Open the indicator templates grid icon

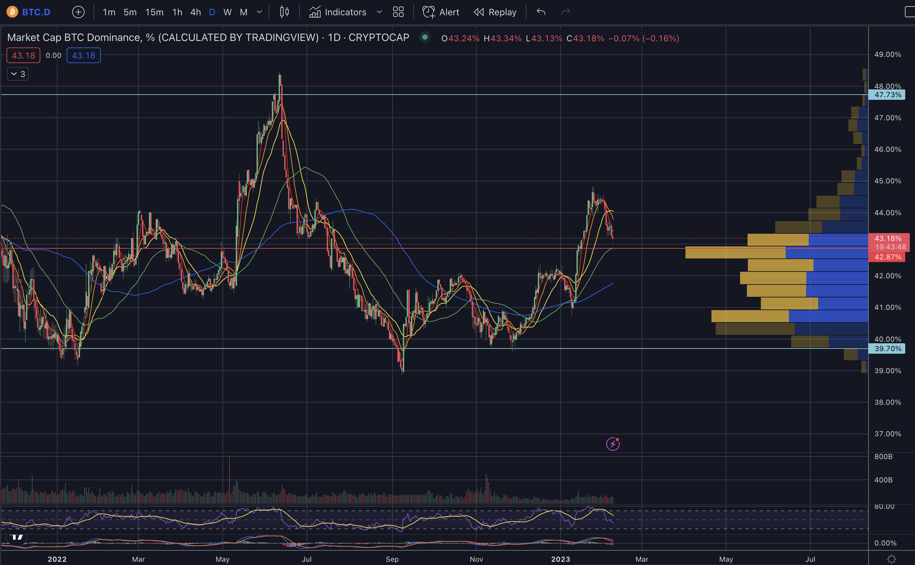coord(398,12)
